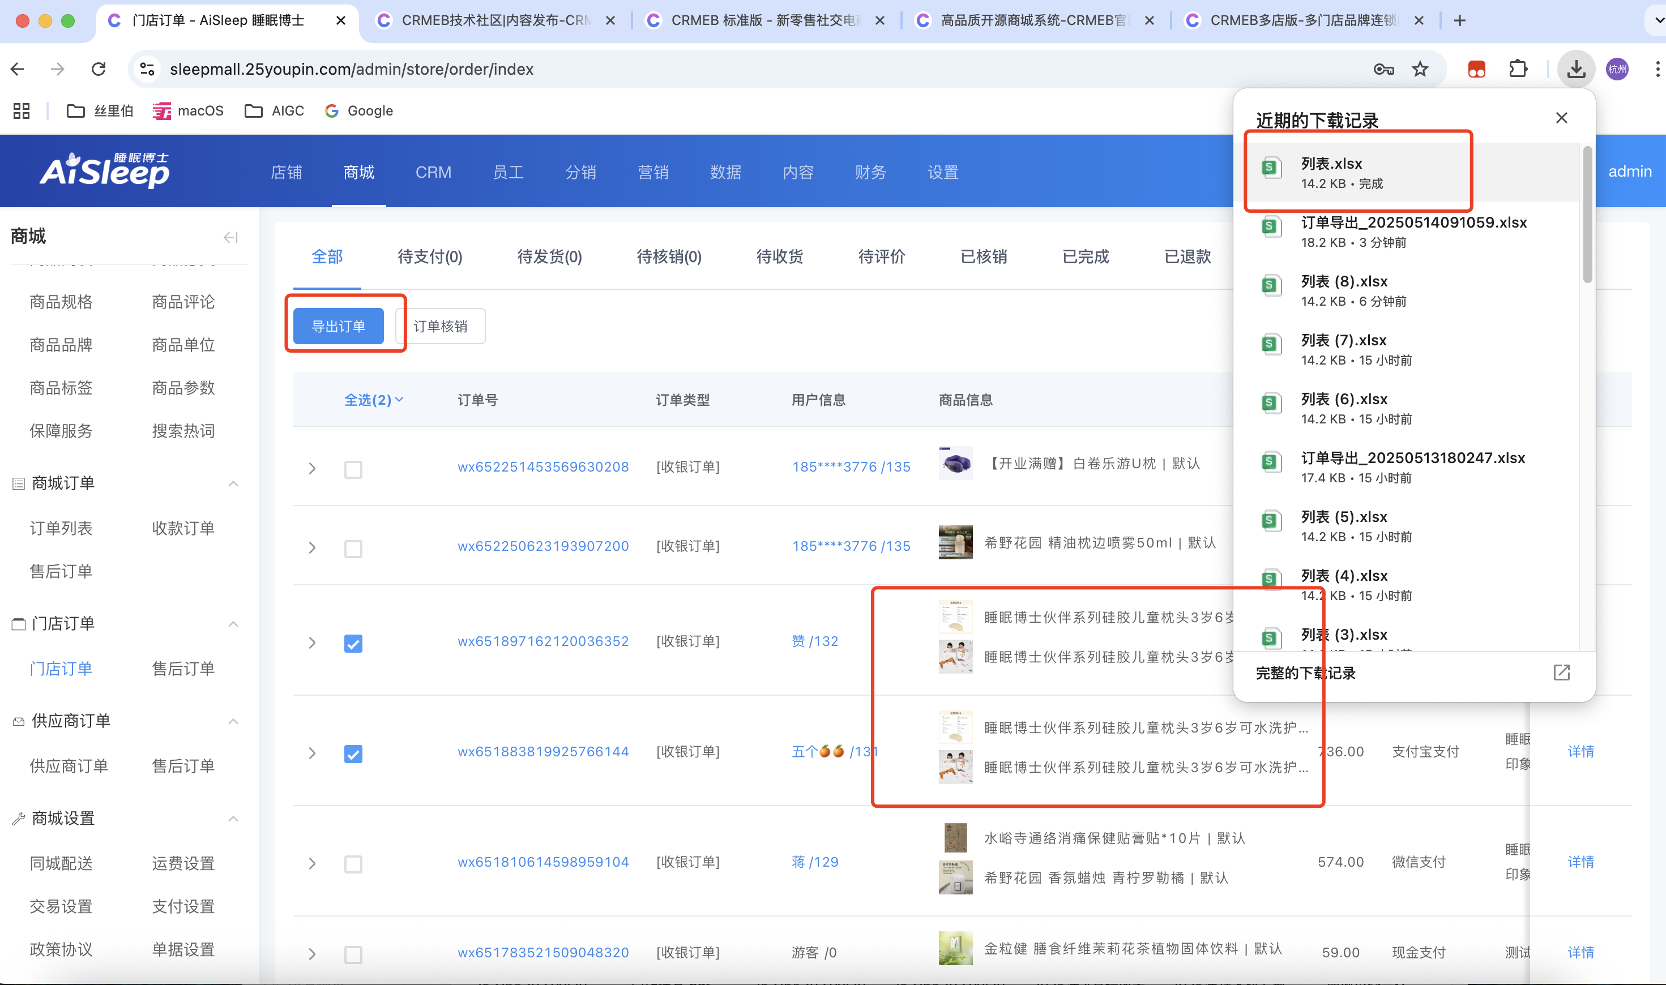Open full download history external link icon
1666x985 pixels.
[1561, 673]
